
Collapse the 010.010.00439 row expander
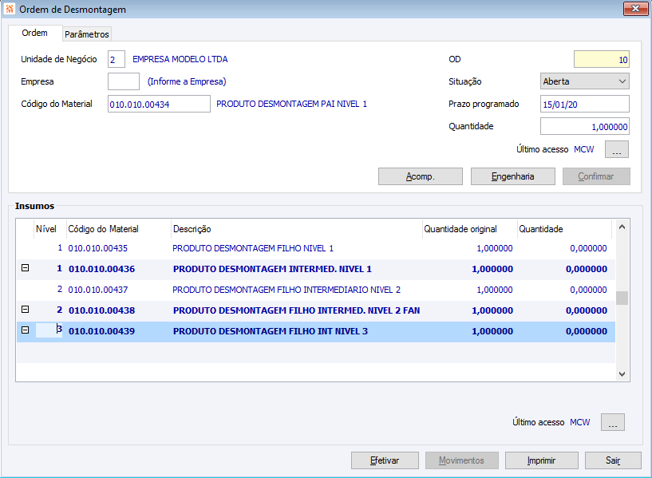coord(26,330)
